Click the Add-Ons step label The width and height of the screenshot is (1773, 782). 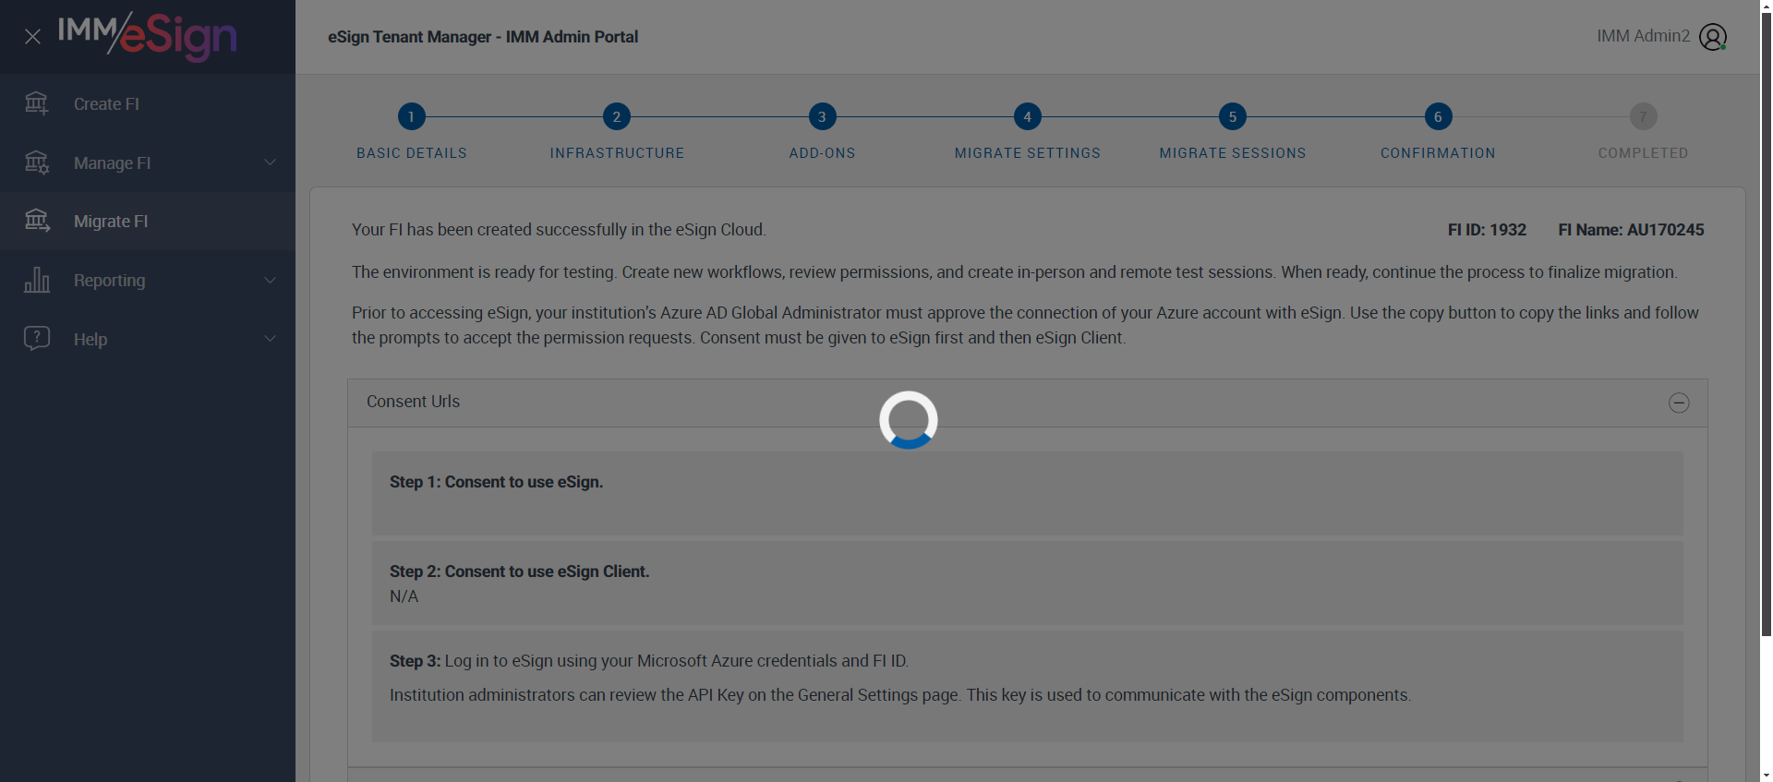(x=822, y=153)
